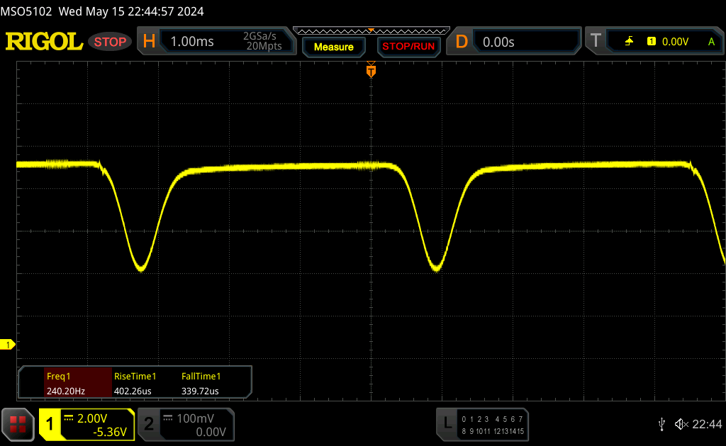The image size is (726, 446).
Task: Click the USB connection status icon
Action: tap(661, 424)
